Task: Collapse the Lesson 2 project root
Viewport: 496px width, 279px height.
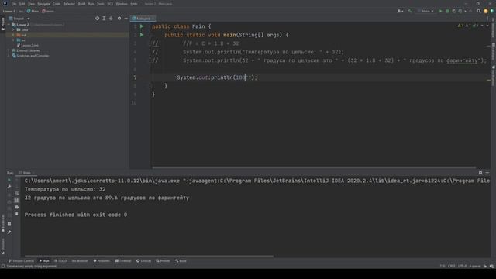Action: (9, 24)
